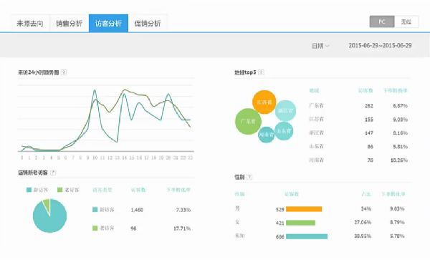The width and height of the screenshot is (430, 260).
Task: Open the date range 2015-06-29~2015-06-29 picker
Action: pyautogui.click(x=380, y=45)
